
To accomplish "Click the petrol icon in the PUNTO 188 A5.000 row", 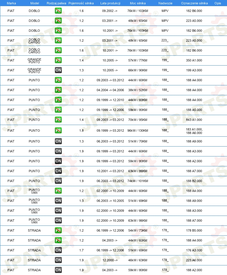I will (58, 110).
